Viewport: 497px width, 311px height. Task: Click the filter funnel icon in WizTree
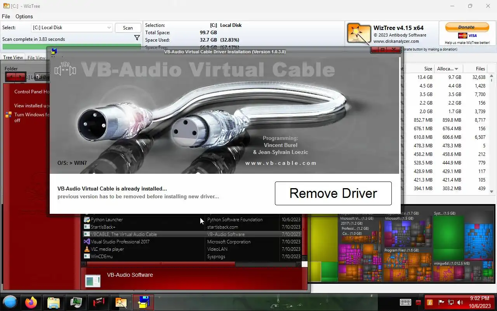[x=137, y=38]
